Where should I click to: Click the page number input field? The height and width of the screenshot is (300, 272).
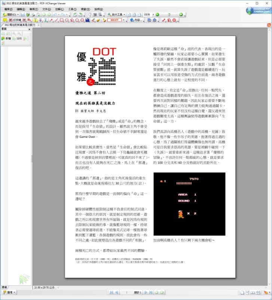point(126,292)
